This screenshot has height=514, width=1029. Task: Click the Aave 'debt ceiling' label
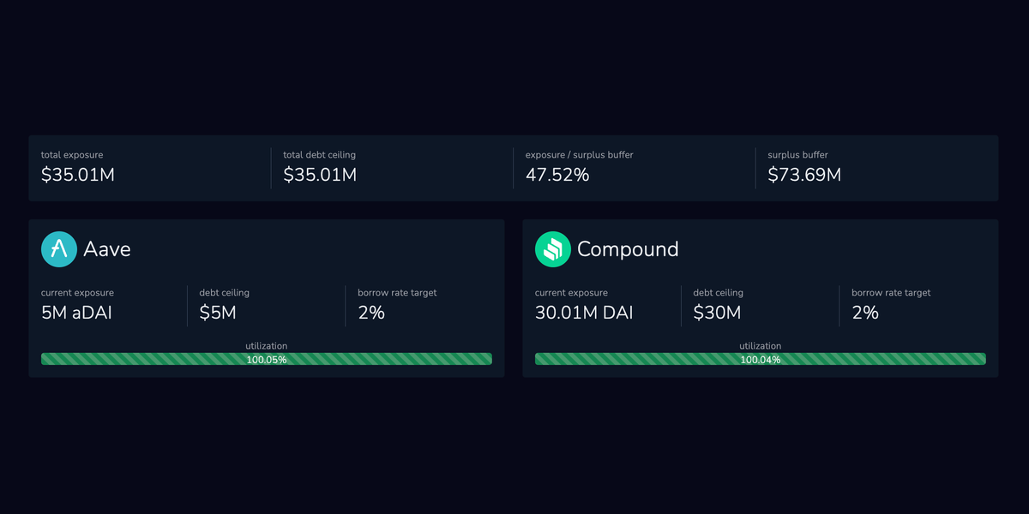[225, 293]
